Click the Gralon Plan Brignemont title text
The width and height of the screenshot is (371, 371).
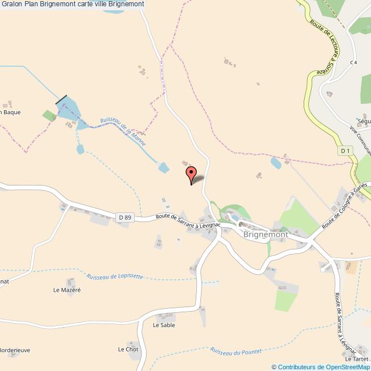(x=73, y=4)
